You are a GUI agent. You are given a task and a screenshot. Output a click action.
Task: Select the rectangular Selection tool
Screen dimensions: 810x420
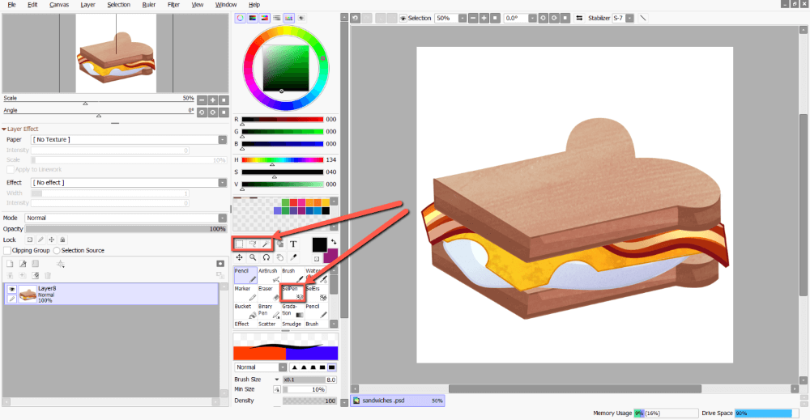coord(240,244)
